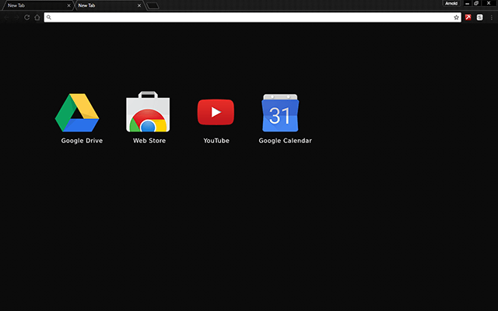
Task: Reload the current page
Action: pyautogui.click(x=26, y=17)
